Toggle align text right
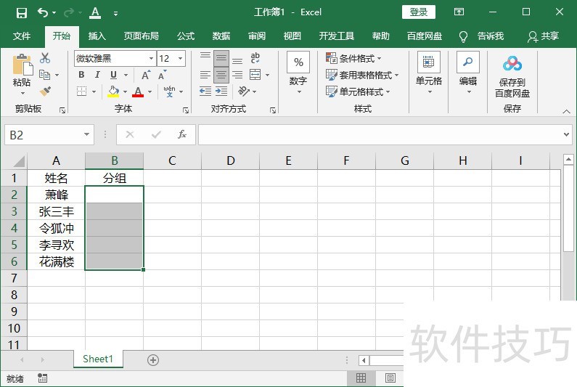577x387 pixels. coord(237,75)
